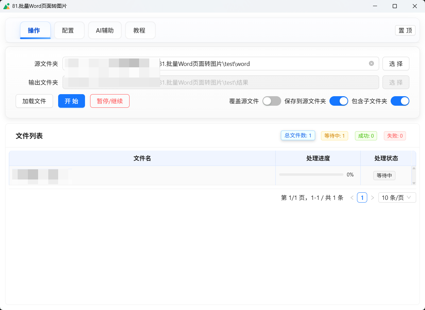Click the app logo in the title bar

[6, 6]
